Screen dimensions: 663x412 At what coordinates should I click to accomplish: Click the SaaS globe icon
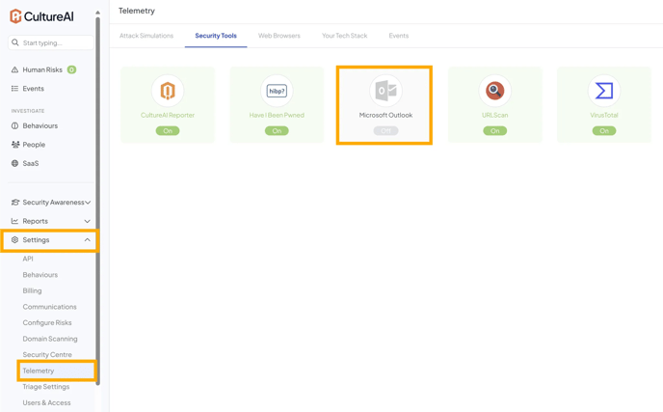[14, 163]
